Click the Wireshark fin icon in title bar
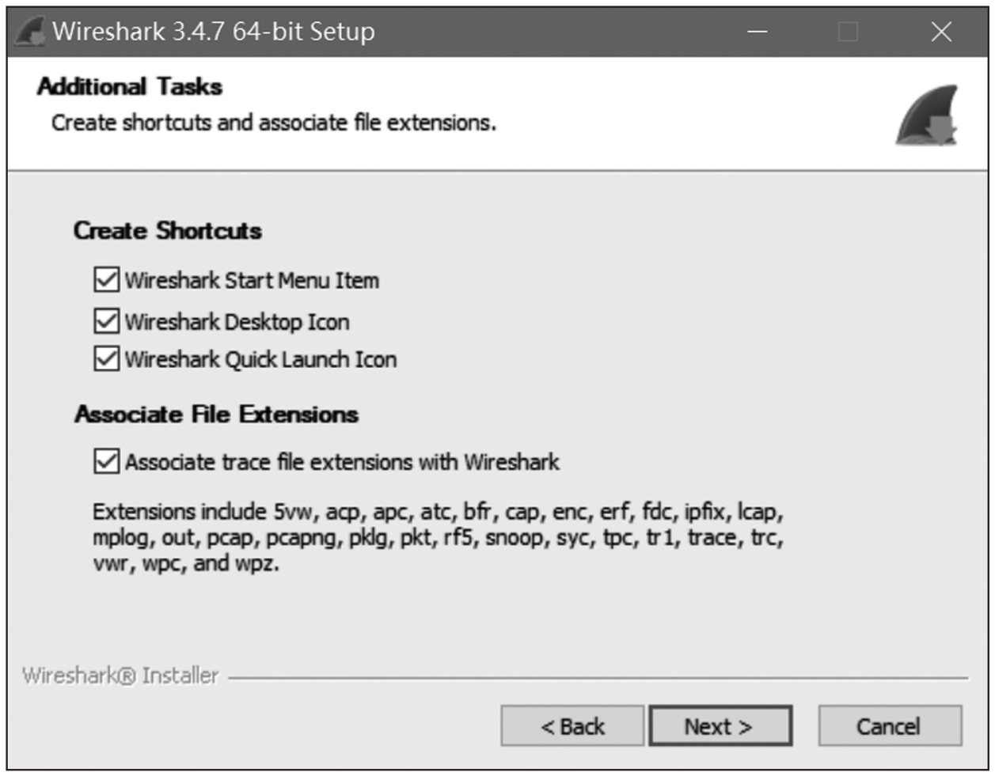 pyautogui.click(x=30, y=32)
